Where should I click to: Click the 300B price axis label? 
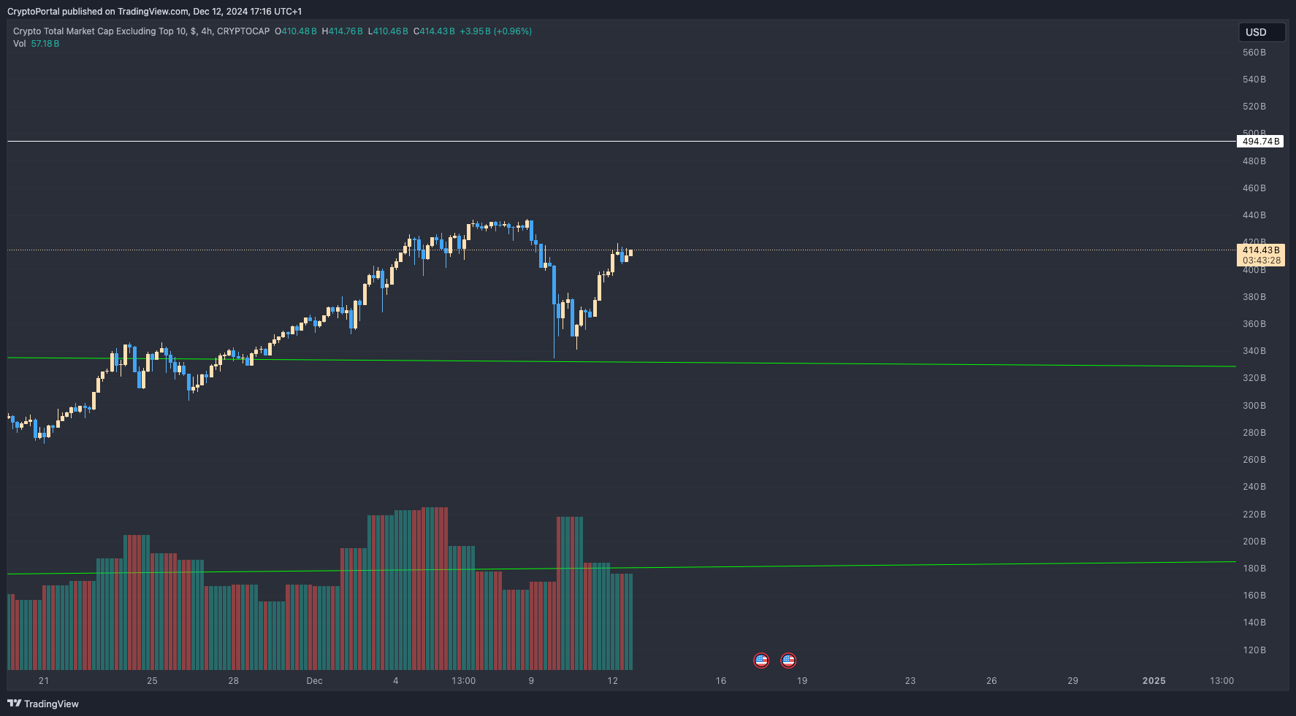pyautogui.click(x=1254, y=406)
